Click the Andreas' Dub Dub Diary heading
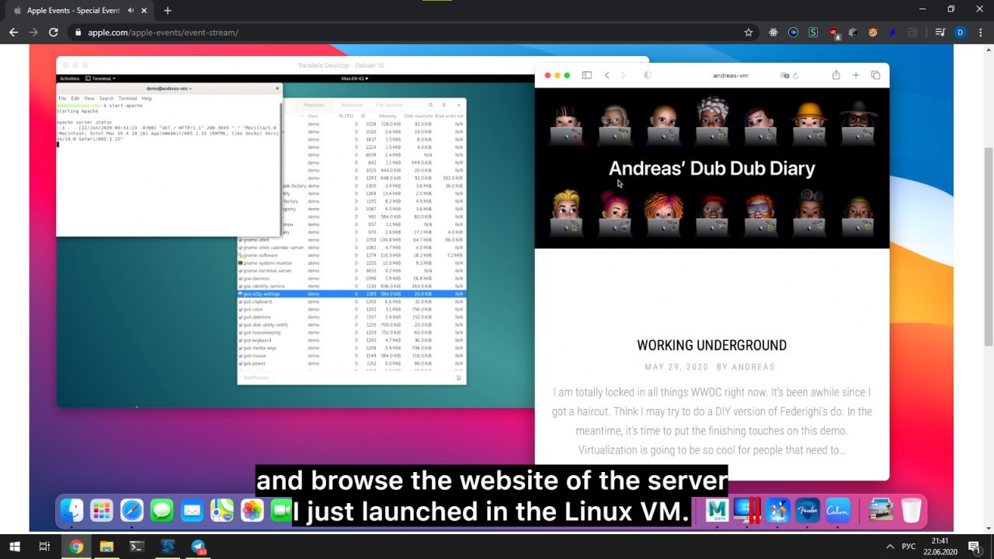 [x=711, y=168]
